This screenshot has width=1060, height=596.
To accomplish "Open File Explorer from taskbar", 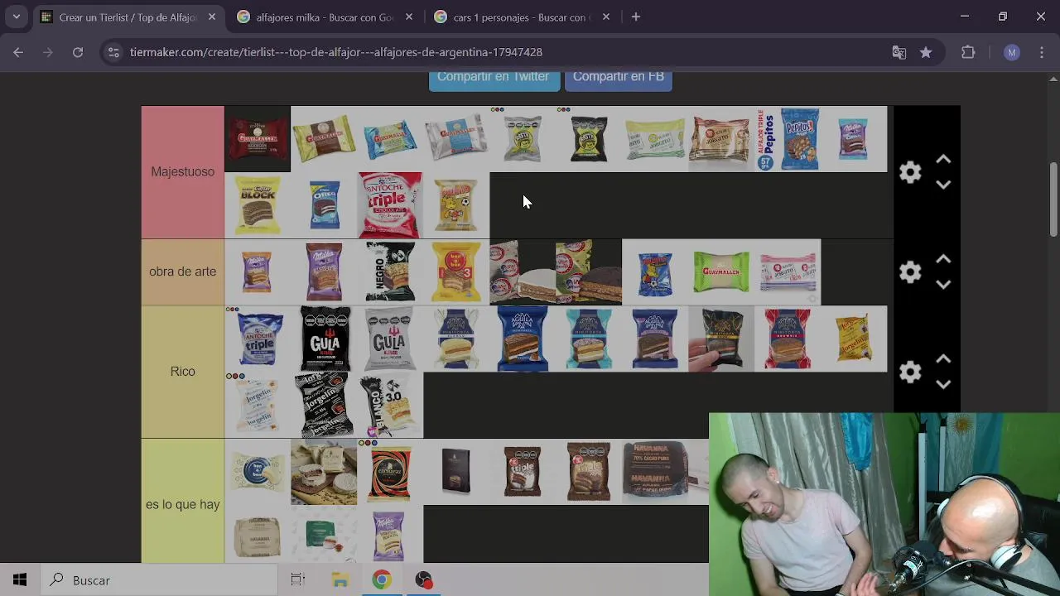I will tap(340, 580).
